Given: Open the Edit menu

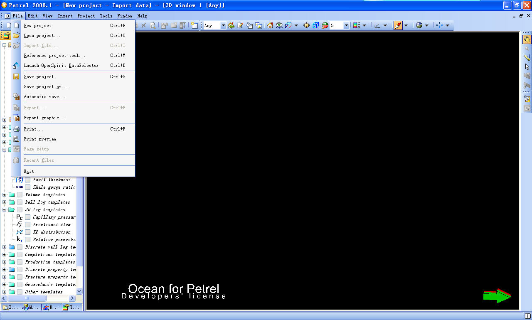Looking at the screenshot, I should (32, 16).
